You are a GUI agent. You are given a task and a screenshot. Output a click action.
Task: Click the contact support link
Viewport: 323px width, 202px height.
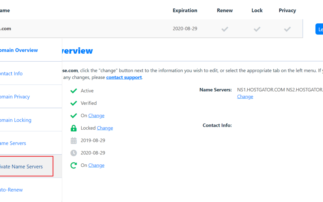coord(124,77)
